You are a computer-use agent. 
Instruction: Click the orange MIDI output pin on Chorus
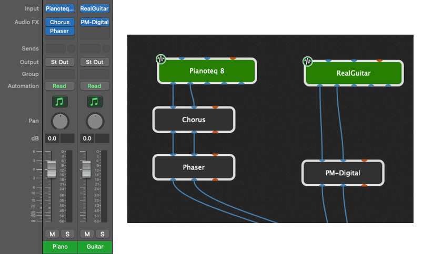point(215,132)
